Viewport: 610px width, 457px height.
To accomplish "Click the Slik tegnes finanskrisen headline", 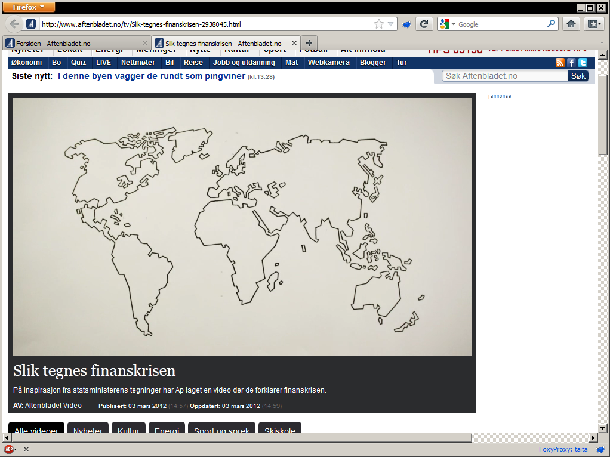I will pyautogui.click(x=94, y=370).
